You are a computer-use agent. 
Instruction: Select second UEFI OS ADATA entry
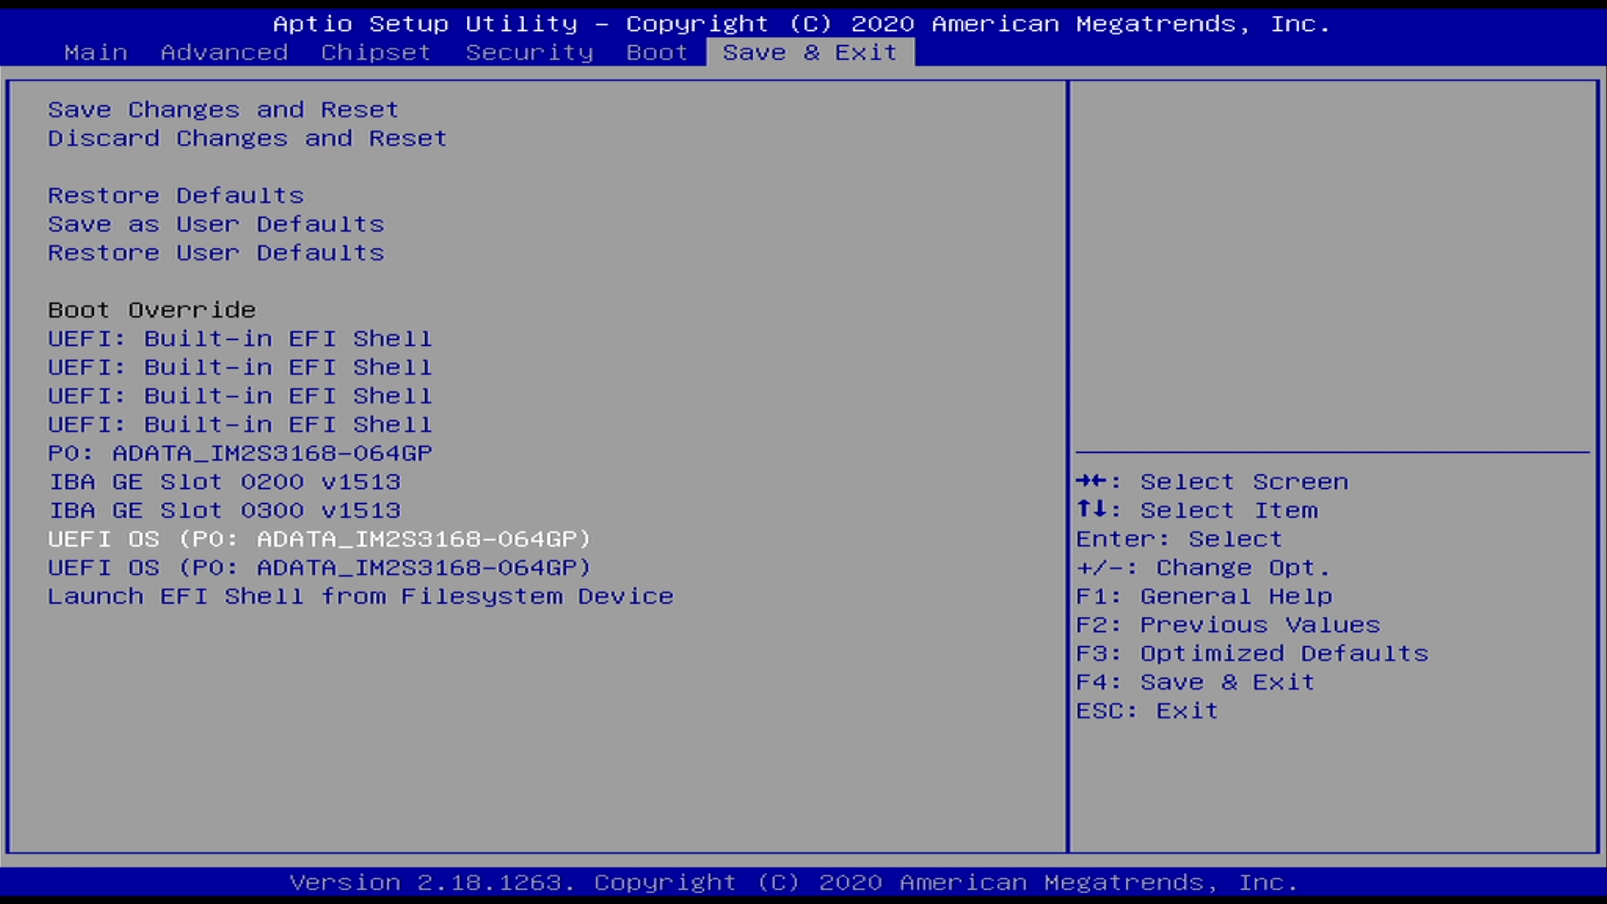pyautogui.click(x=319, y=568)
